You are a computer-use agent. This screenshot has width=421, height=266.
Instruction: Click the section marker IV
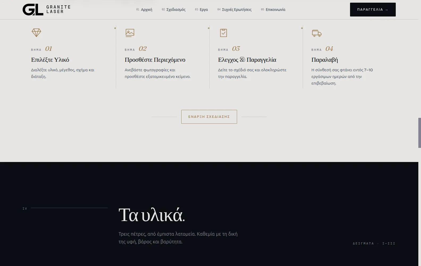click(25, 209)
